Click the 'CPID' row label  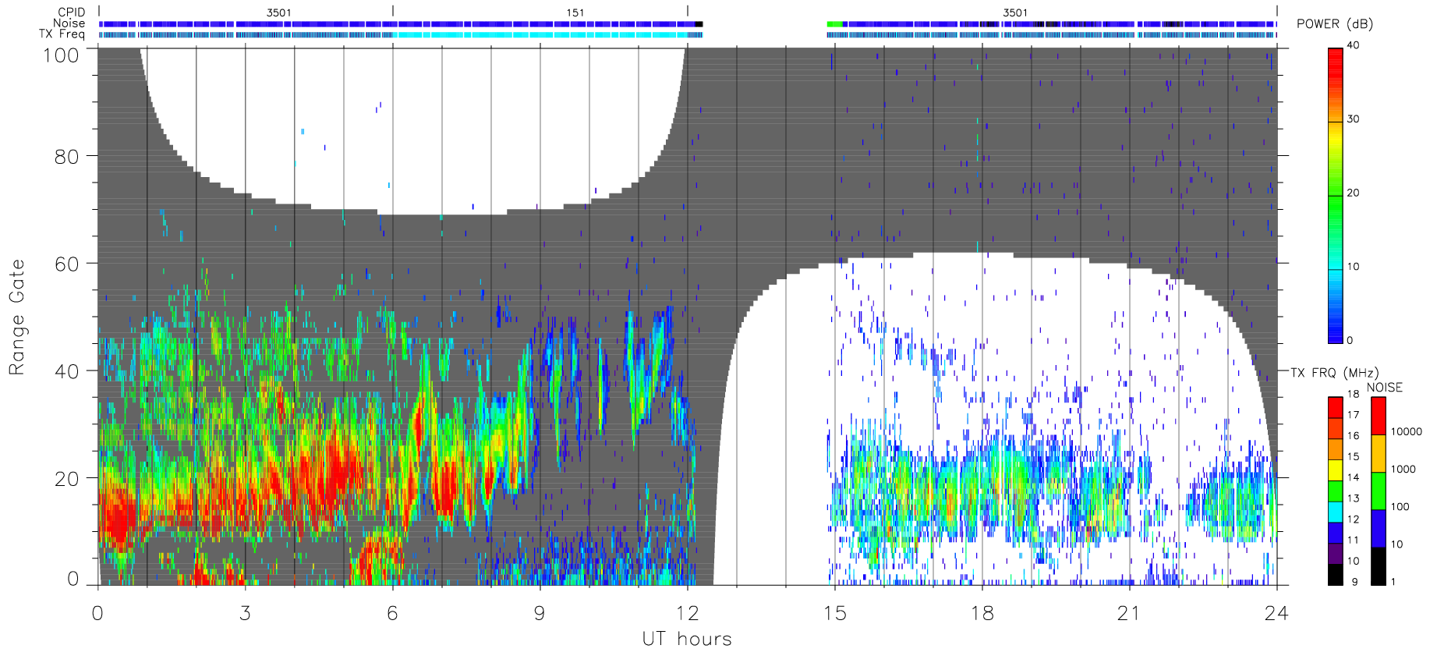click(71, 12)
